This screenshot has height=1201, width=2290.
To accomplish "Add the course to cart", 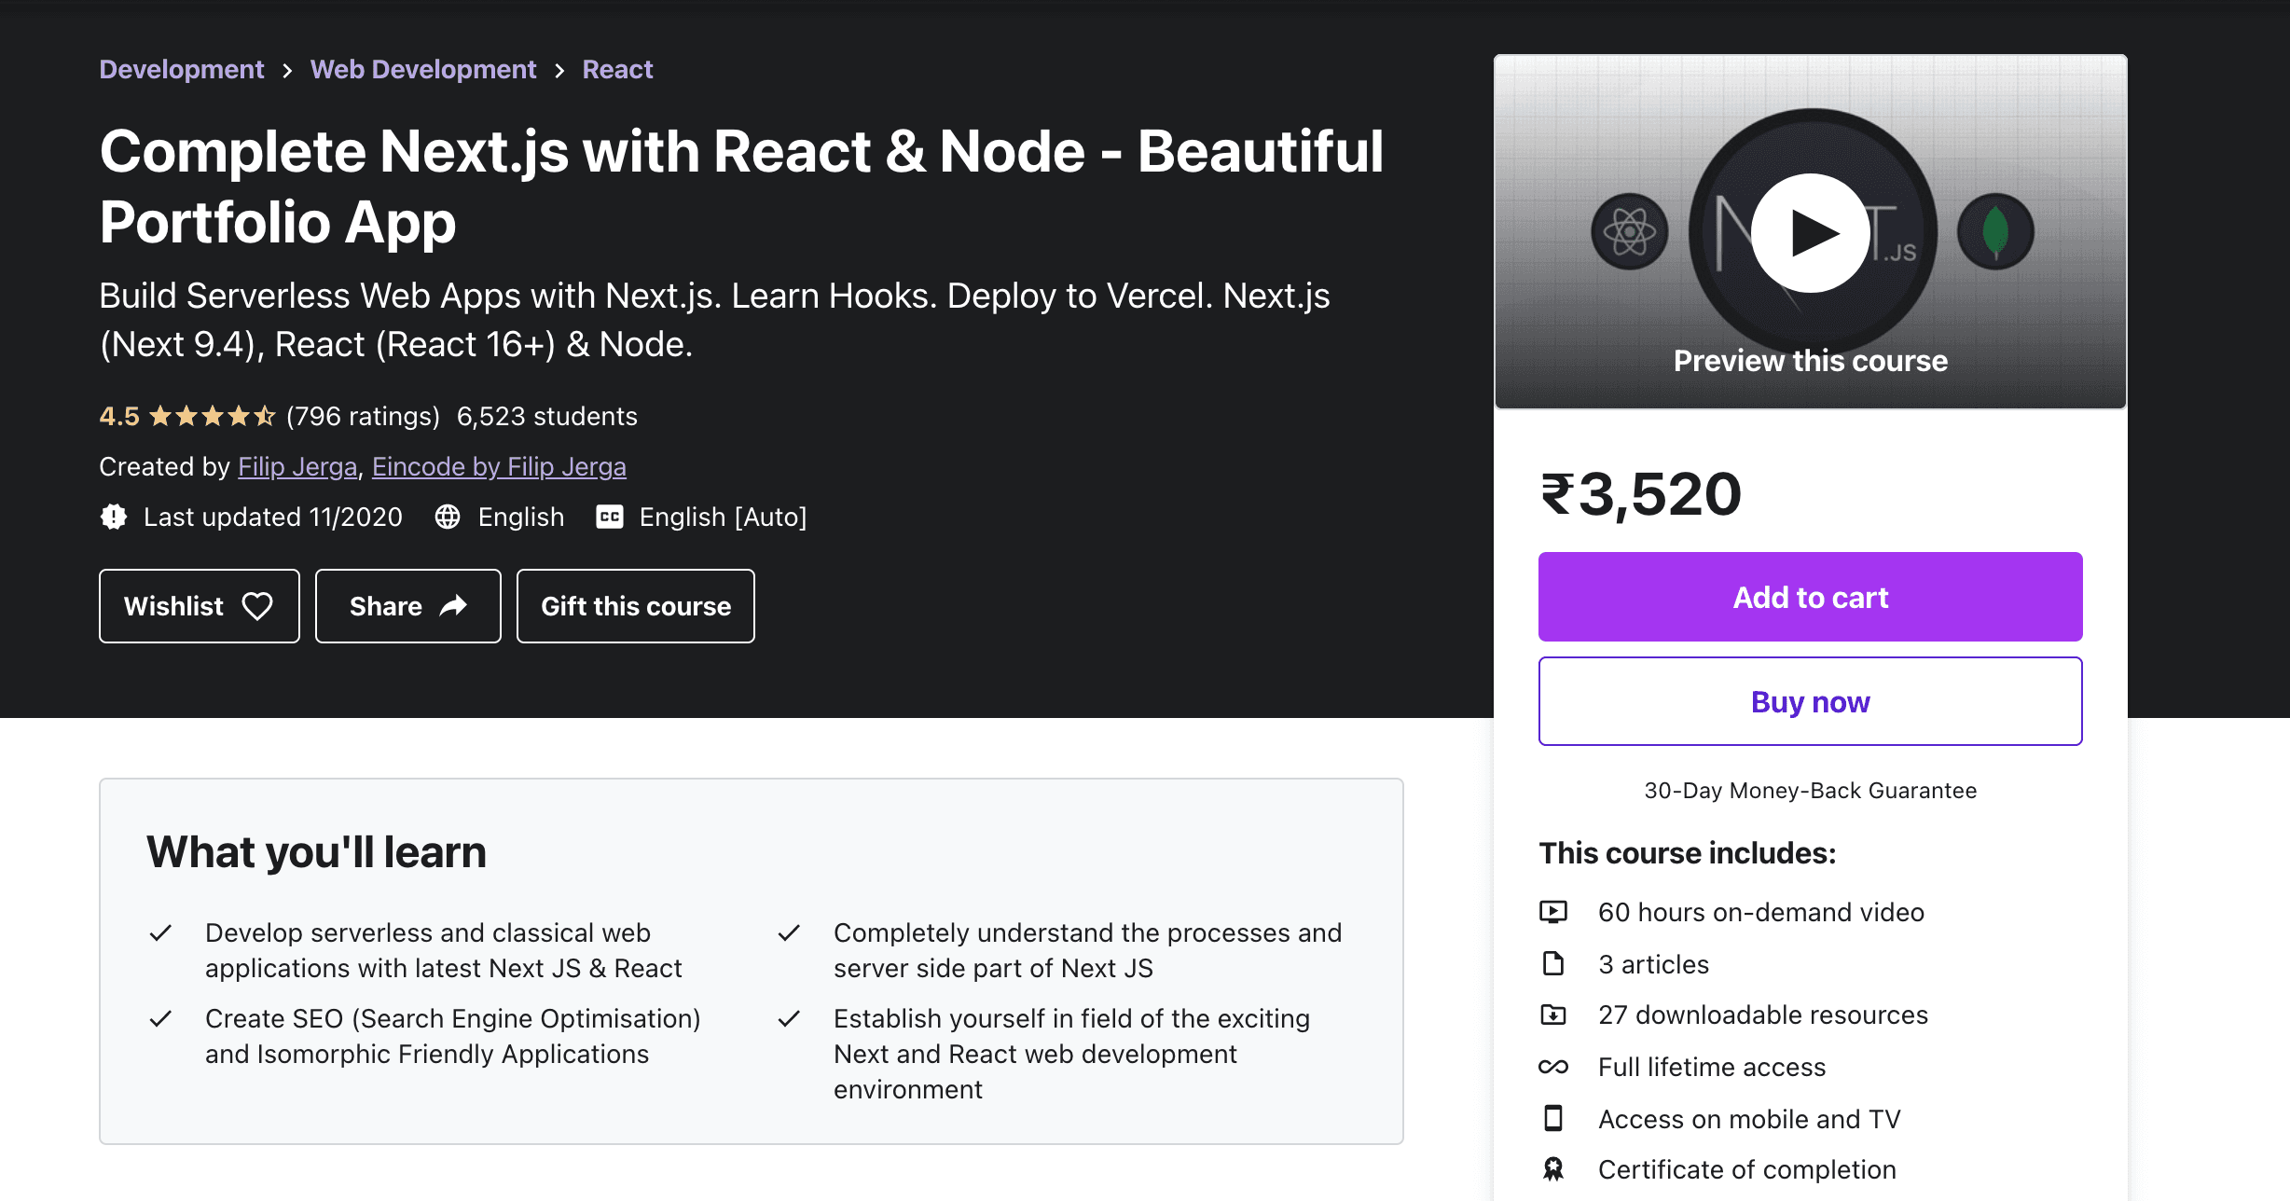I will click(1810, 597).
